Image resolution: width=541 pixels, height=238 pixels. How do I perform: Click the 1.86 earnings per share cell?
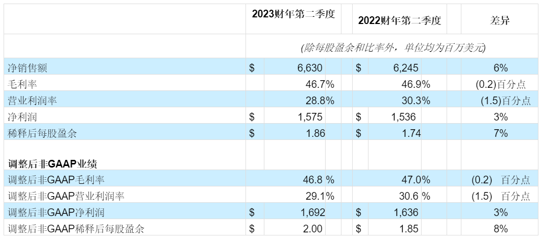click(x=312, y=133)
